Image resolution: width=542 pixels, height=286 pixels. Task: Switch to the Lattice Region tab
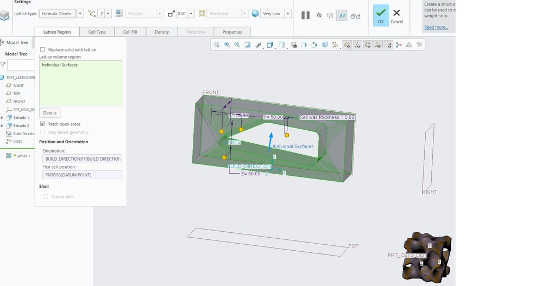(x=57, y=32)
